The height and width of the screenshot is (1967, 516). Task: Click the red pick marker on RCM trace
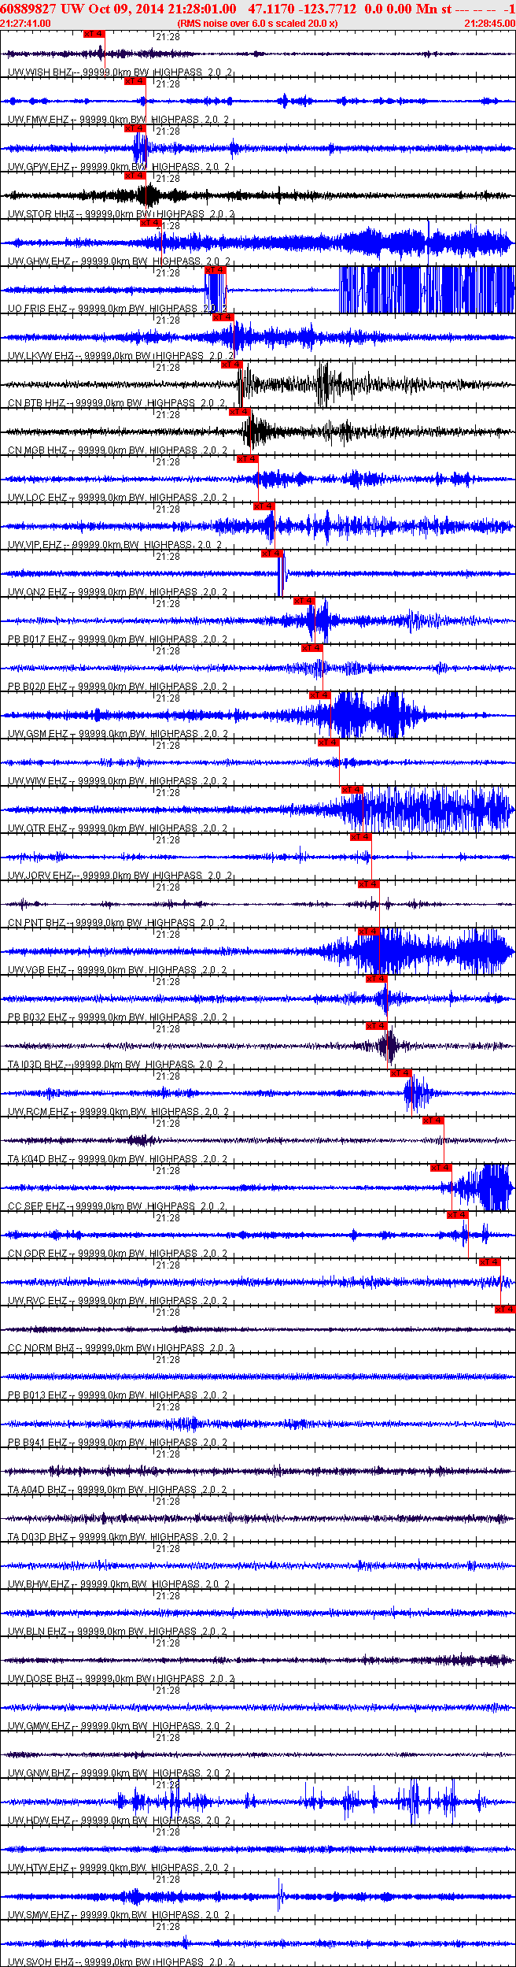point(401,1073)
